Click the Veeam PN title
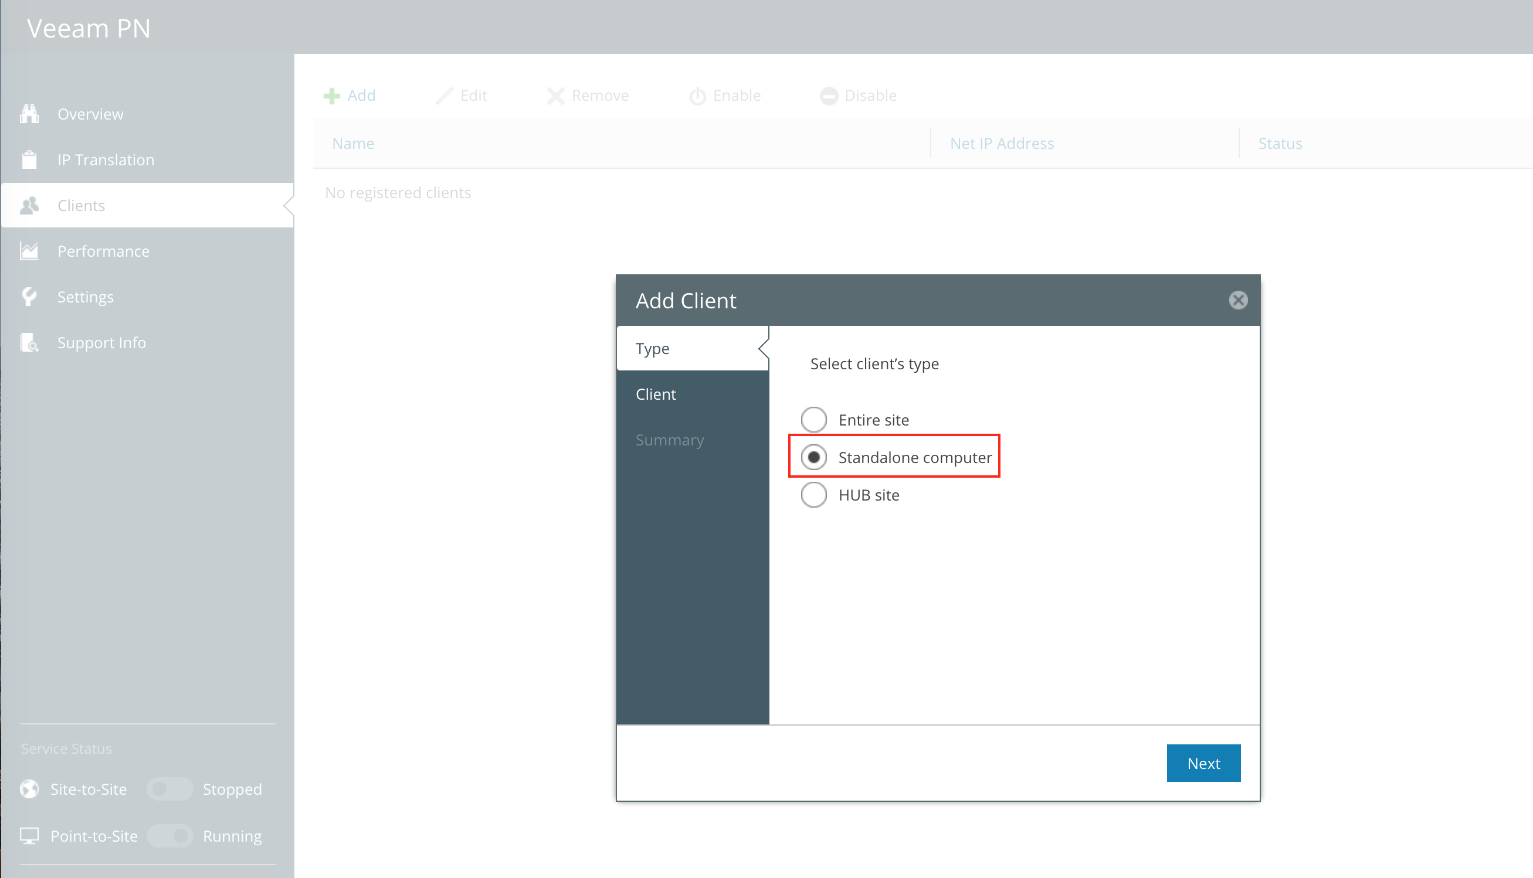Viewport: 1533px width, 878px height. click(89, 28)
